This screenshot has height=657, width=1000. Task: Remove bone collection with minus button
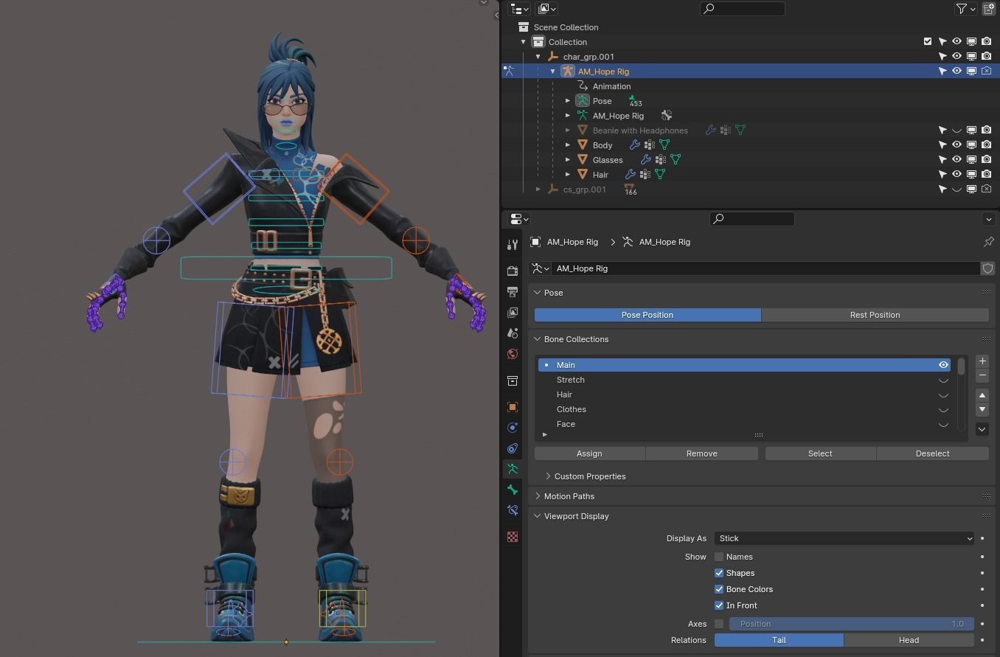(x=982, y=376)
